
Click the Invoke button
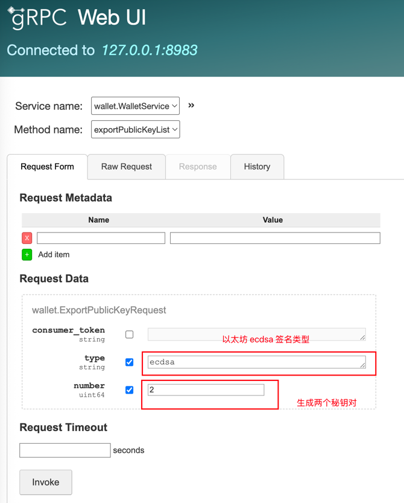coord(46,482)
